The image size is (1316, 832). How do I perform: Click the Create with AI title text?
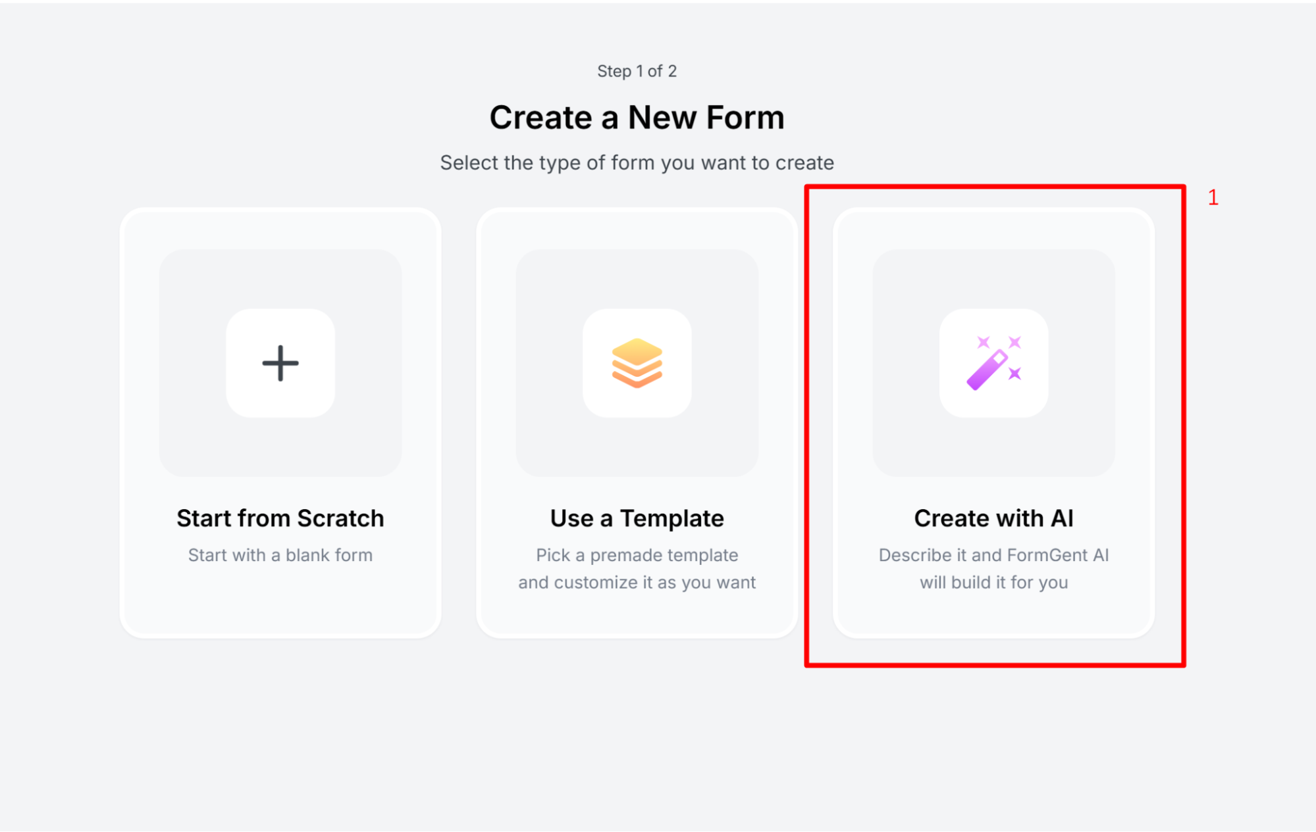[x=993, y=518]
